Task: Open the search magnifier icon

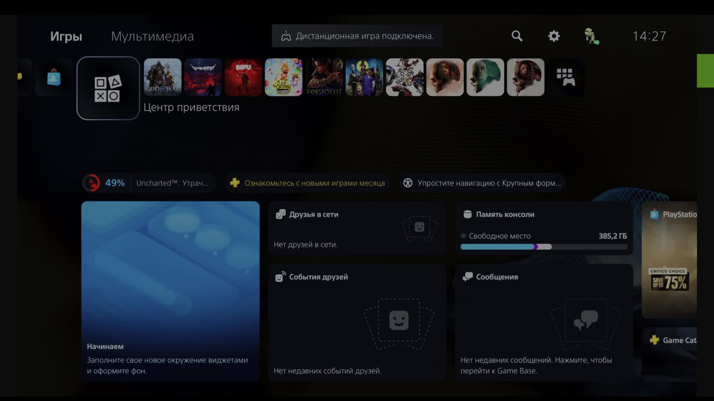Action: pos(517,36)
